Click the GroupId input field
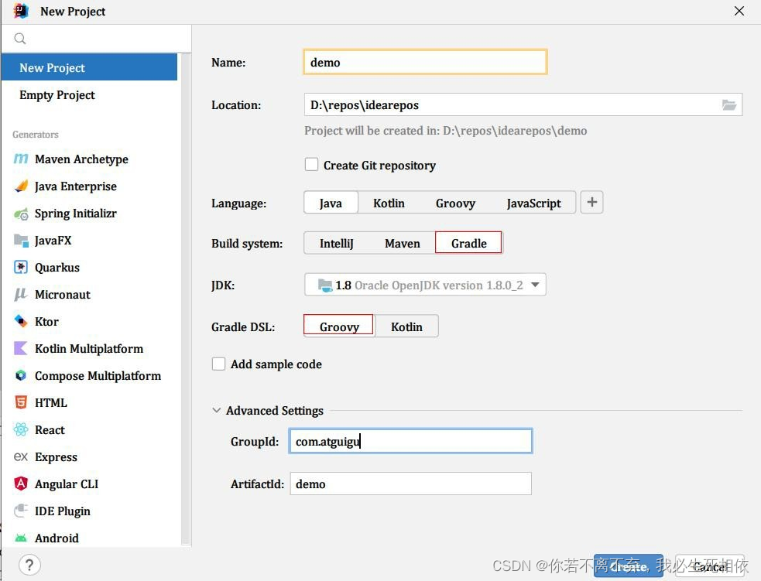Screen dimensions: 761x581 [410, 440]
